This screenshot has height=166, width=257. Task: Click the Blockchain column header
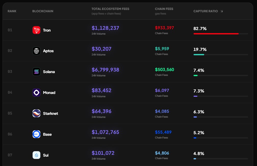click(x=43, y=11)
